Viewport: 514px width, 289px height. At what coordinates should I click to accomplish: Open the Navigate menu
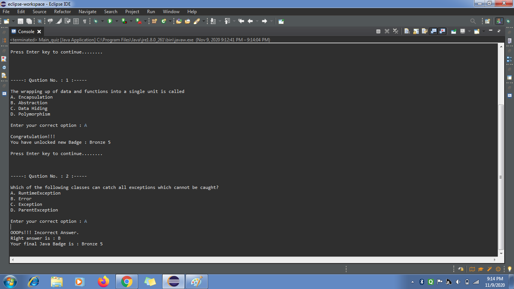[88, 12]
